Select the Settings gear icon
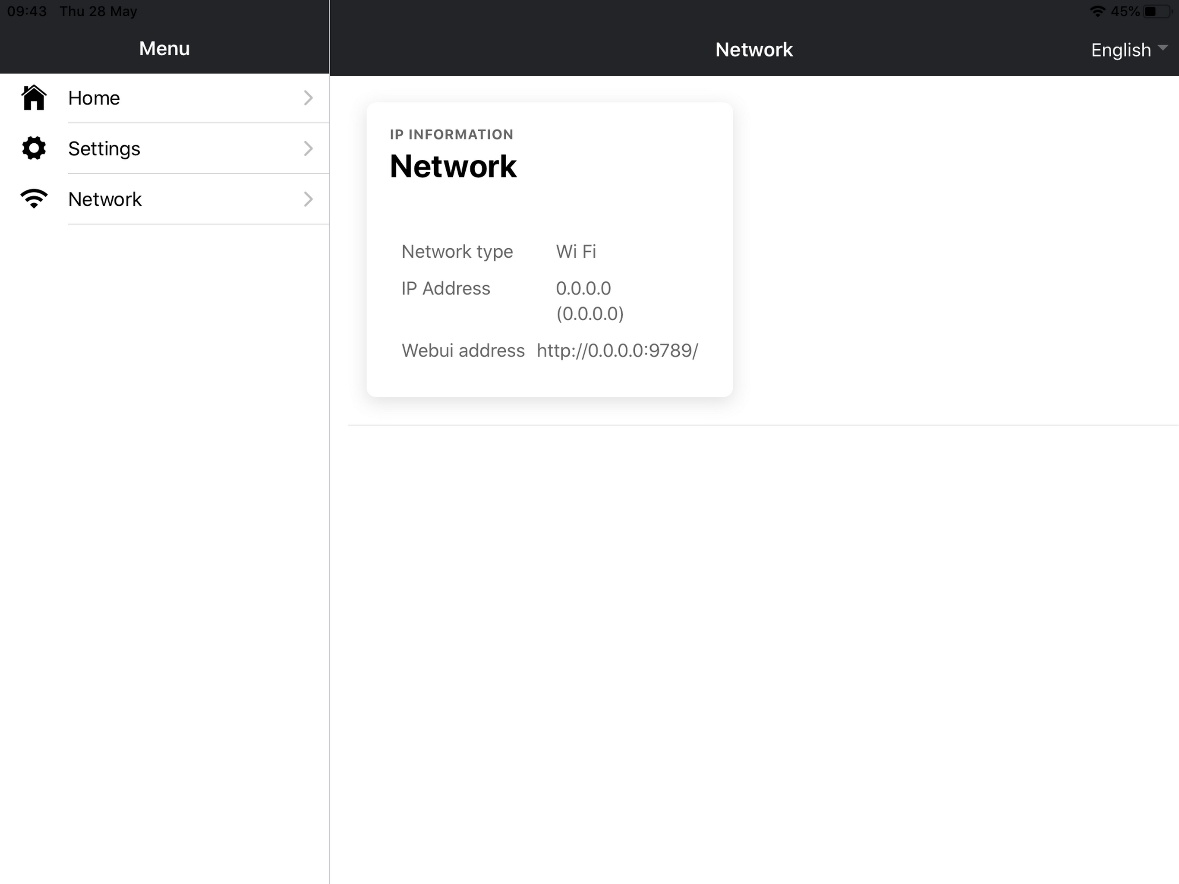The image size is (1179, 884). (x=33, y=148)
